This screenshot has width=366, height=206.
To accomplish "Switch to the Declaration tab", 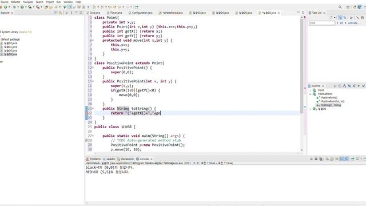I will pyautogui.click(x=126, y=159).
